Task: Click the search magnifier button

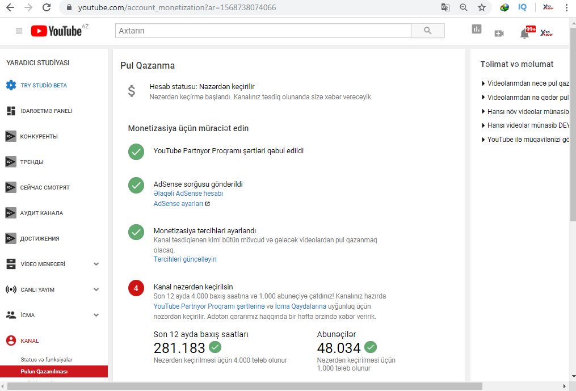Action: tap(427, 31)
